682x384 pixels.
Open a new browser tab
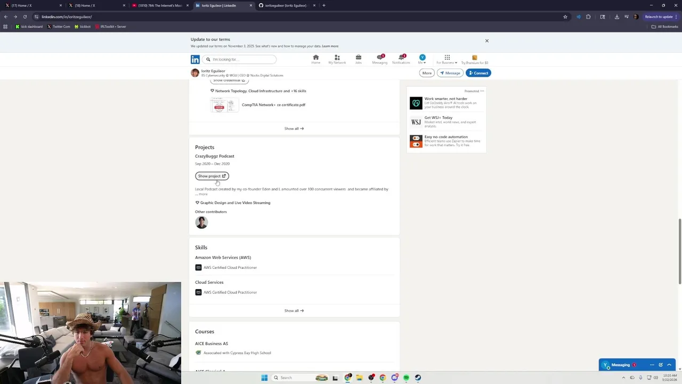tap(324, 5)
